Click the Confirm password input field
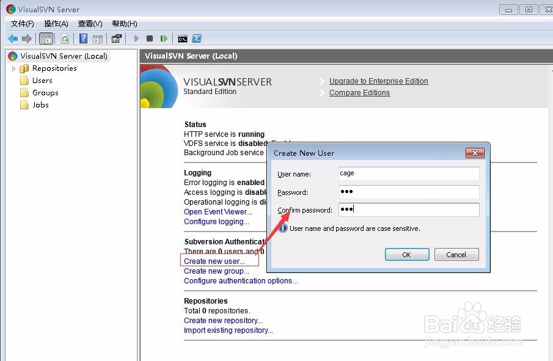553x361 pixels. coord(408,210)
